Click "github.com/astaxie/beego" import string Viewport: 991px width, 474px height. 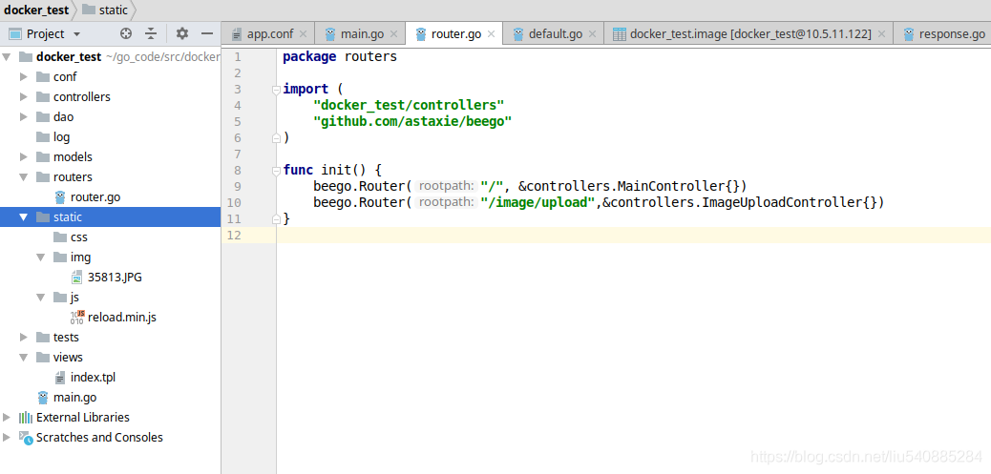pyautogui.click(x=412, y=122)
